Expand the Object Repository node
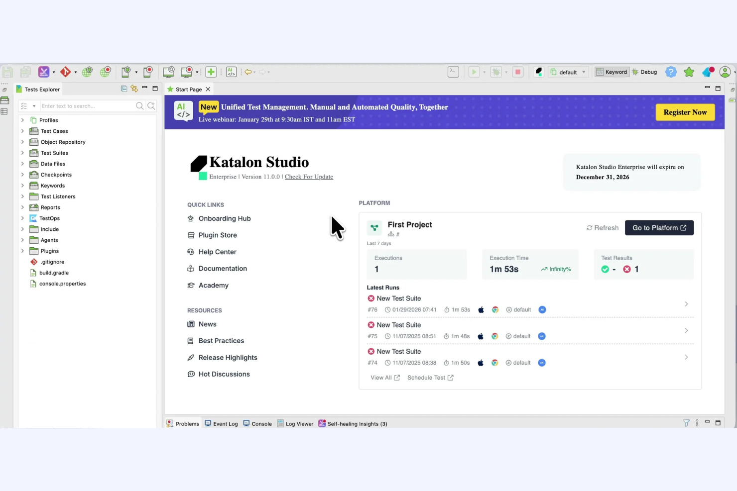 coord(22,142)
